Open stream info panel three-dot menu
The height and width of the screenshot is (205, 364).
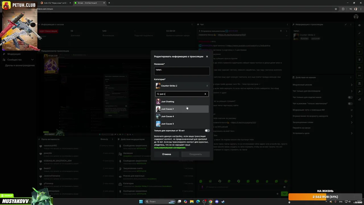pyautogui.click(x=351, y=24)
